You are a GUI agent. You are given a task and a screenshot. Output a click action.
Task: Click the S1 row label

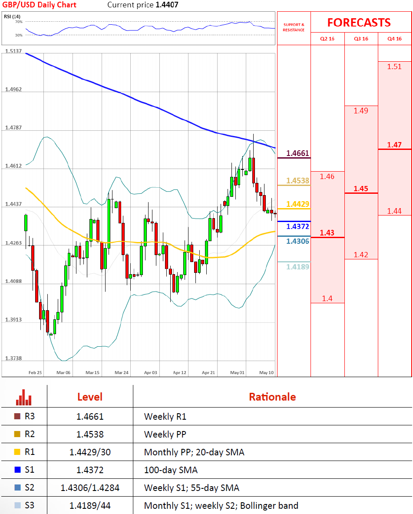click(30, 470)
